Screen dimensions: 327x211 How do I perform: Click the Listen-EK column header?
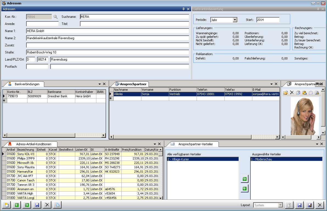pos(82,150)
